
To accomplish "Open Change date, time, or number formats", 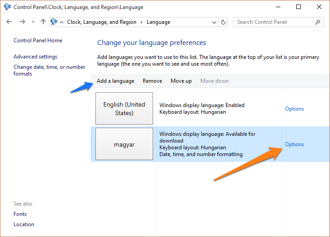I will coord(49,70).
